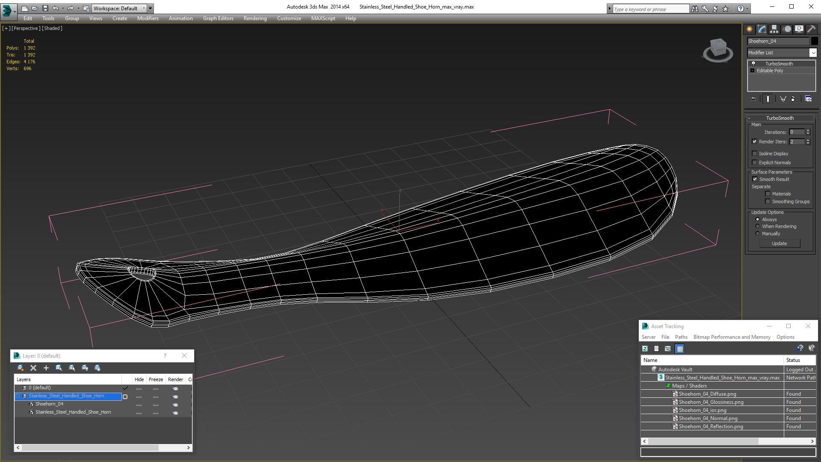Click Select Highlighted Objects and Layers icon
This screenshot has height=462, width=821.
(x=59, y=368)
